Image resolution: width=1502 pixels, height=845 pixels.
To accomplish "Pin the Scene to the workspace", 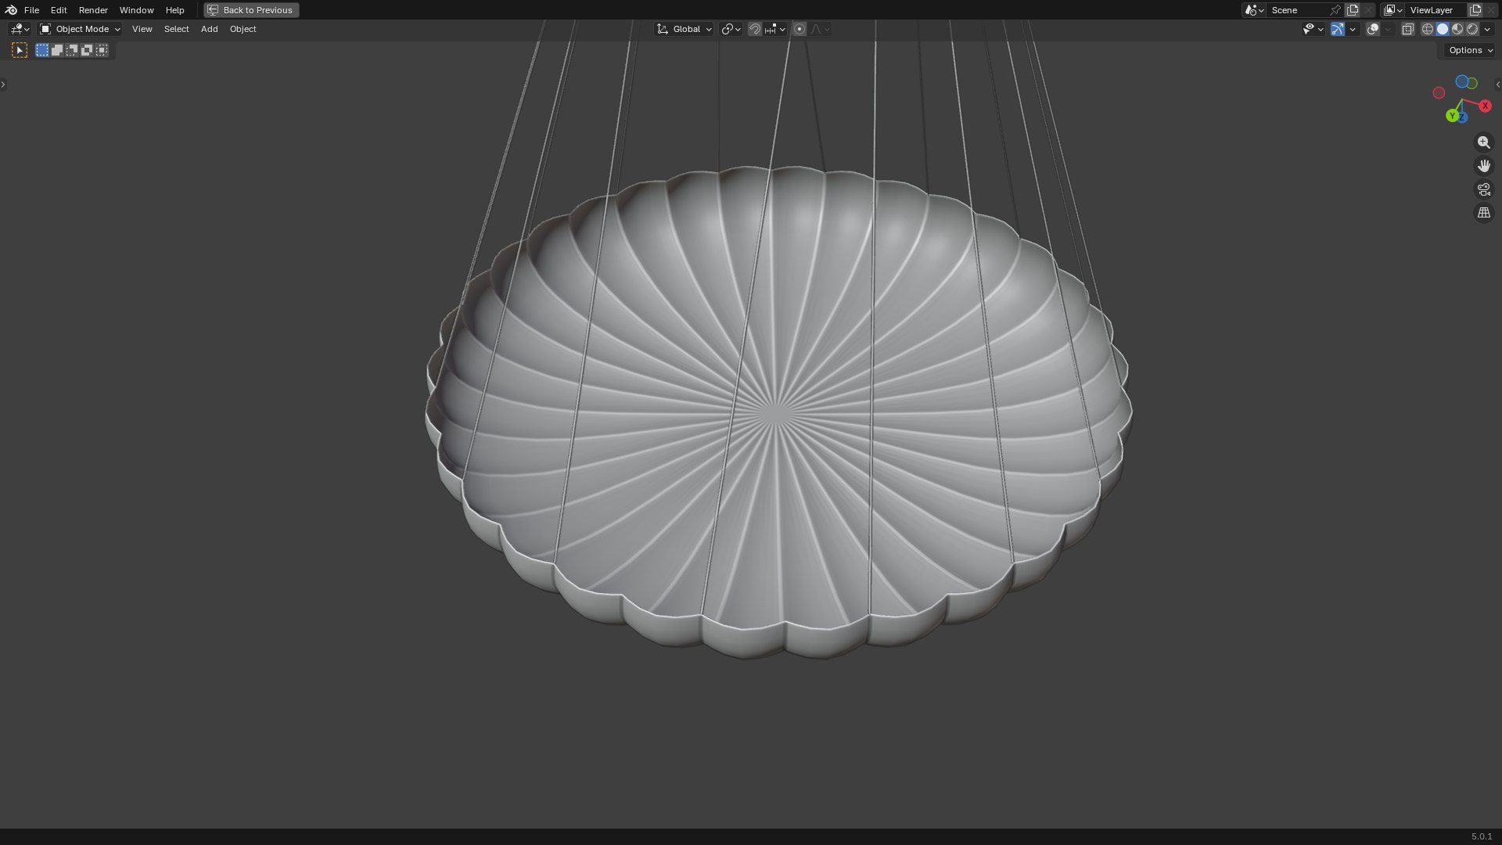I will click(1335, 10).
